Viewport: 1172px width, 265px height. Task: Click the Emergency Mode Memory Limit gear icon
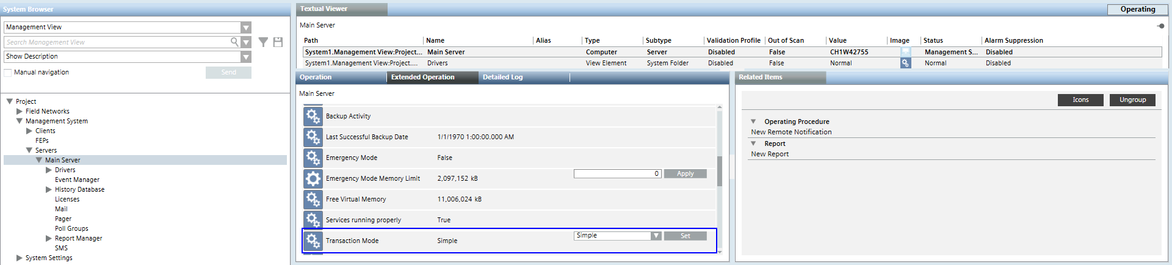pyautogui.click(x=313, y=178)
